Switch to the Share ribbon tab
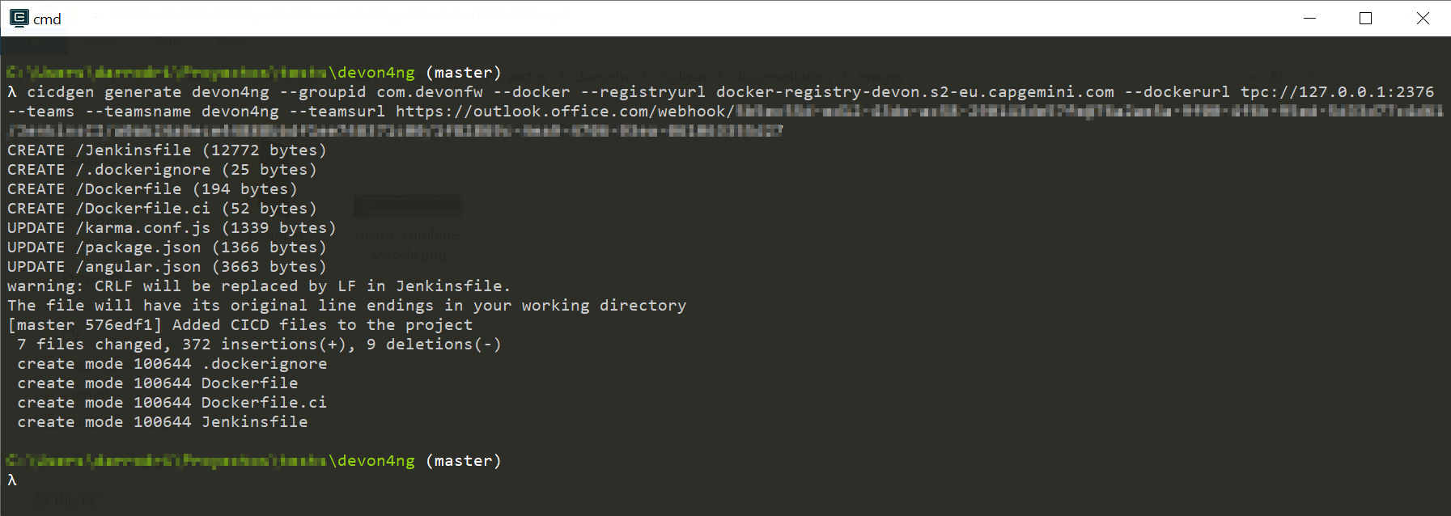1451x516 pixels. point(166,41)
